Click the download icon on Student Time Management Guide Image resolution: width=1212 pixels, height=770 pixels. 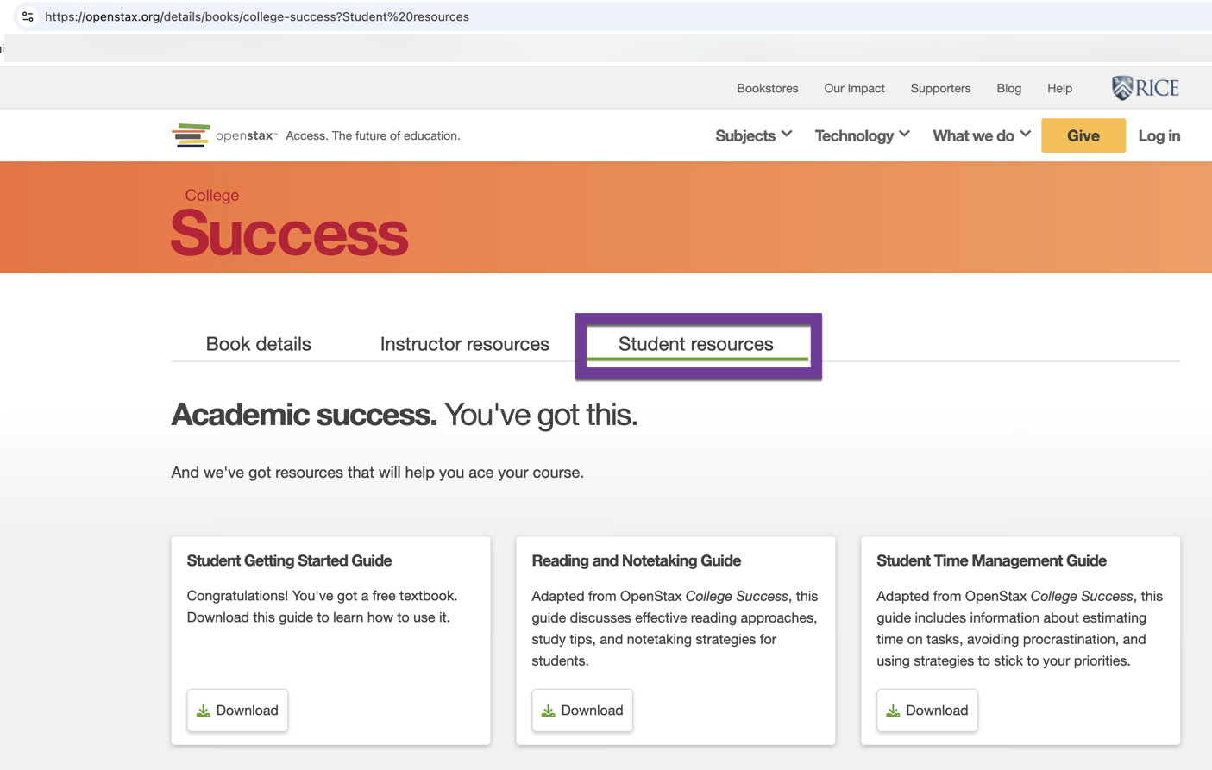[894, 710]
